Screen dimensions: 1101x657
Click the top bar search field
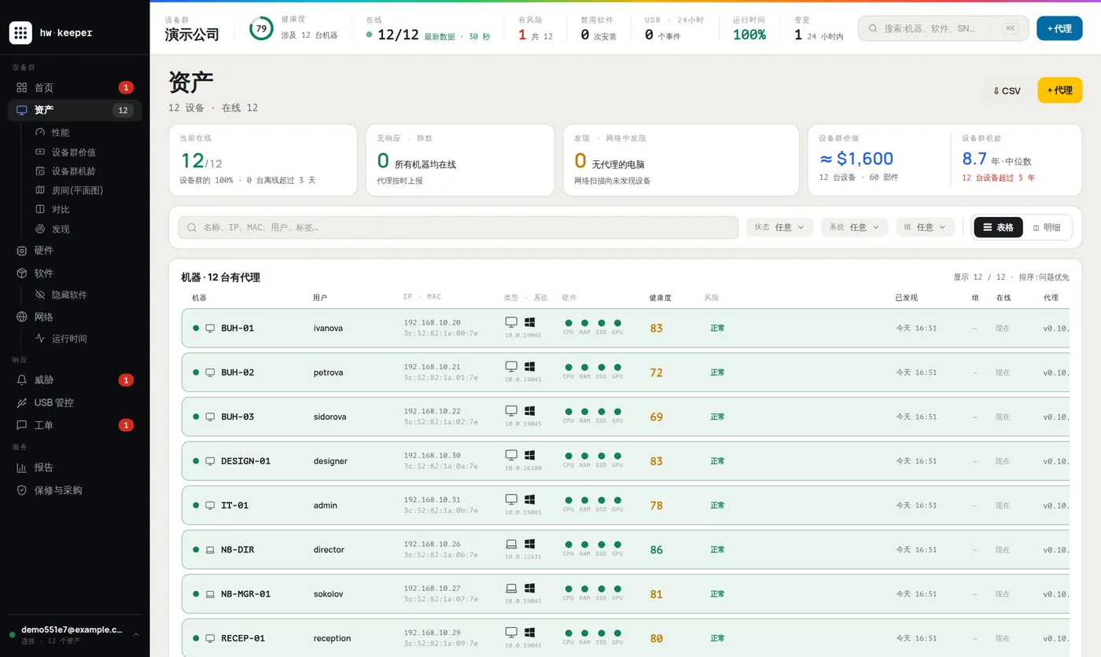pyautogui.click(x=943, y=28)
